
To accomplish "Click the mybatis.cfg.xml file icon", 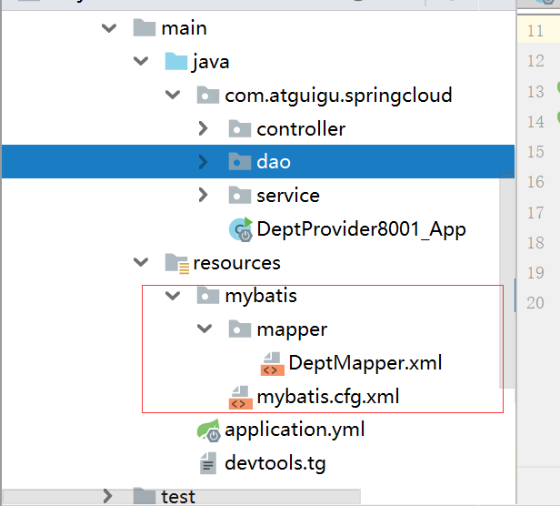I will (x=240, y=397).
